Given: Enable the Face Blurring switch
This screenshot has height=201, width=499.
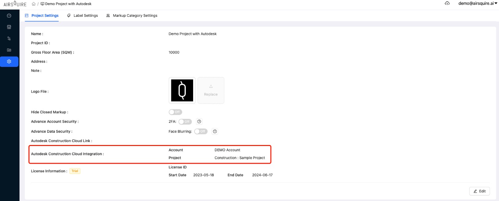Looking at the screenshot, I should click(x=201, y=131).
